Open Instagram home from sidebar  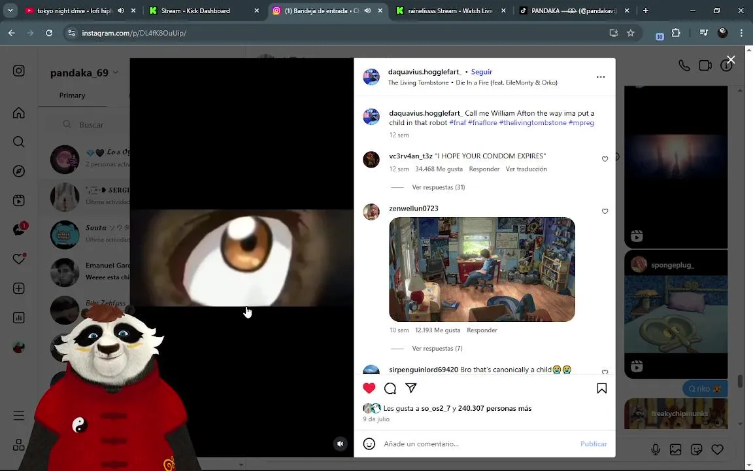pyautogui.click(x=19, y=113)
